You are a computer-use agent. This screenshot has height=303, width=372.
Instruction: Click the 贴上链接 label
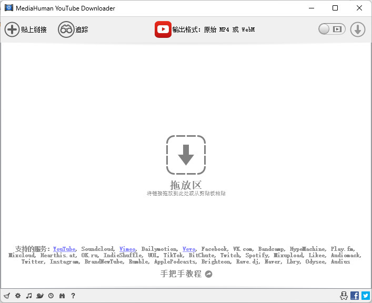coord(34,29)
